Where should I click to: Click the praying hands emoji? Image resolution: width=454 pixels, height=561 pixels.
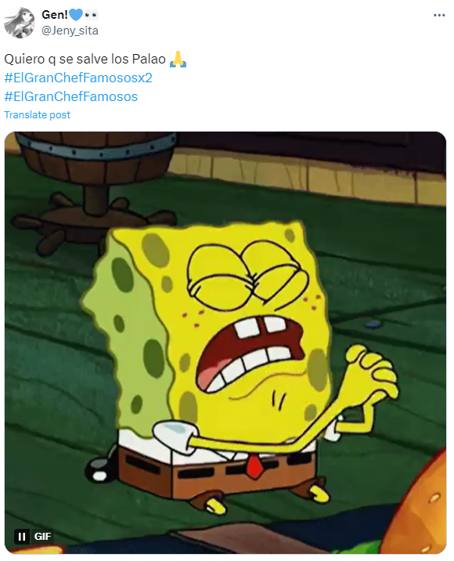click(178, 59)
